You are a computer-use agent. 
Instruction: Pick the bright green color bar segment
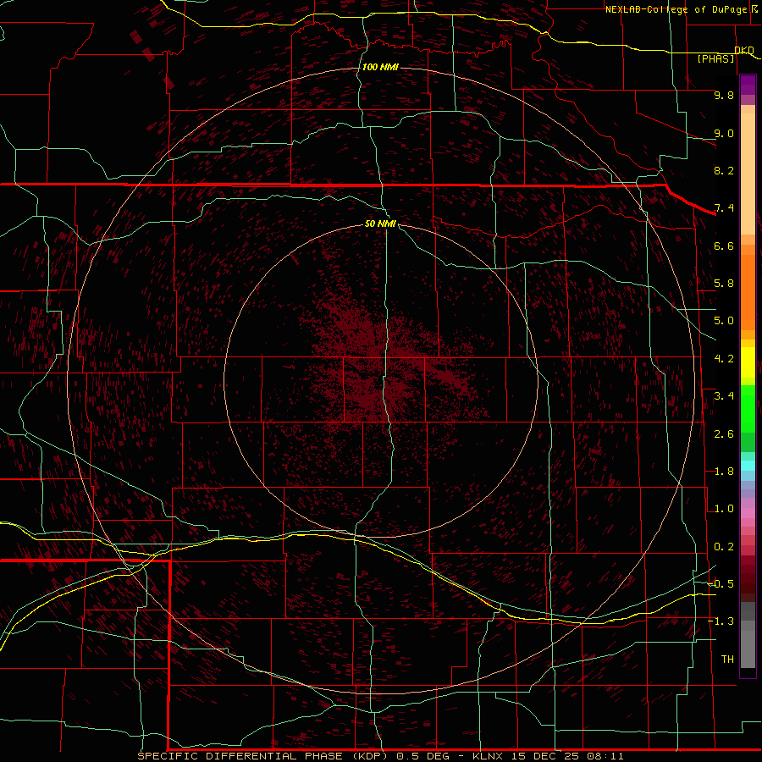click(x=748, y=408)
